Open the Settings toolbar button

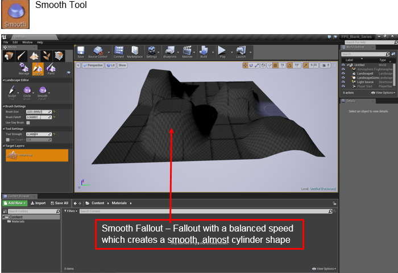click(152, 52)
